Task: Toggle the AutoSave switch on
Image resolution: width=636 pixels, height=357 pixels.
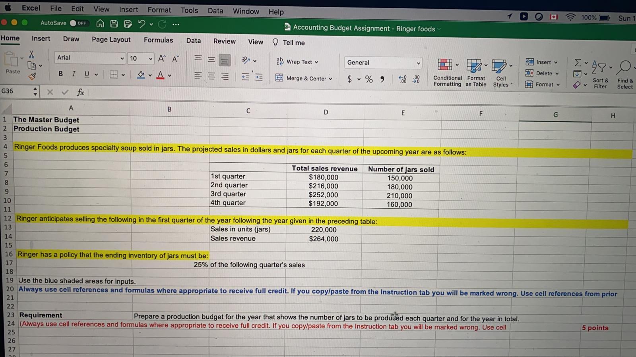Action: pos(79,23)
